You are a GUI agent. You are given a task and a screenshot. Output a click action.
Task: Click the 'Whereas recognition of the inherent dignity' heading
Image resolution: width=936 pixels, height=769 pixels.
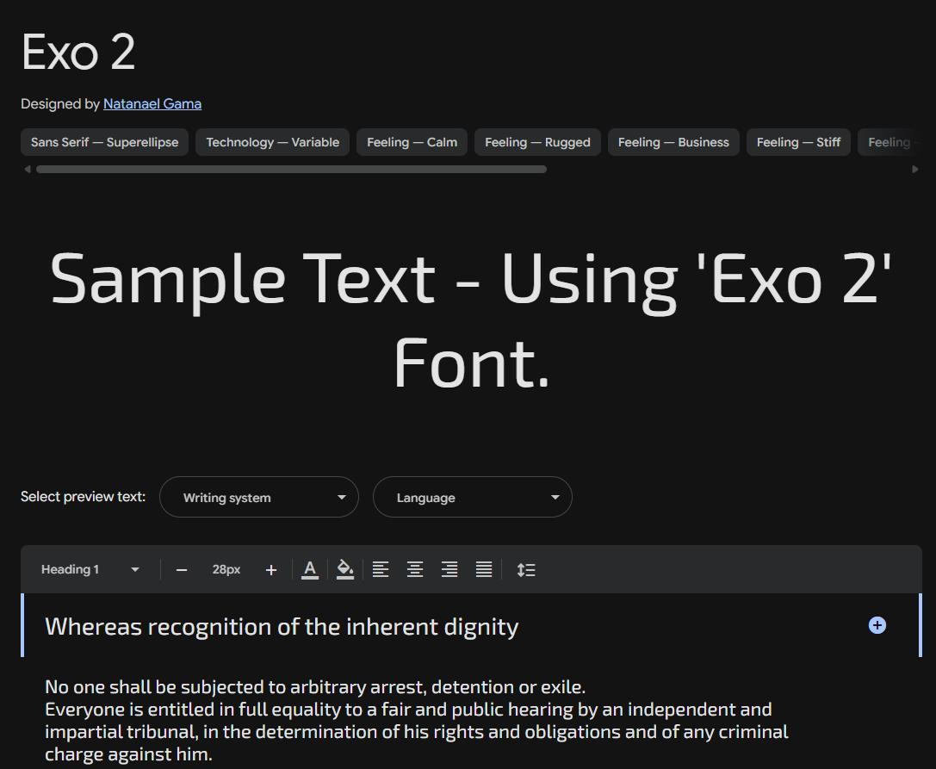(x=282, y=627)
